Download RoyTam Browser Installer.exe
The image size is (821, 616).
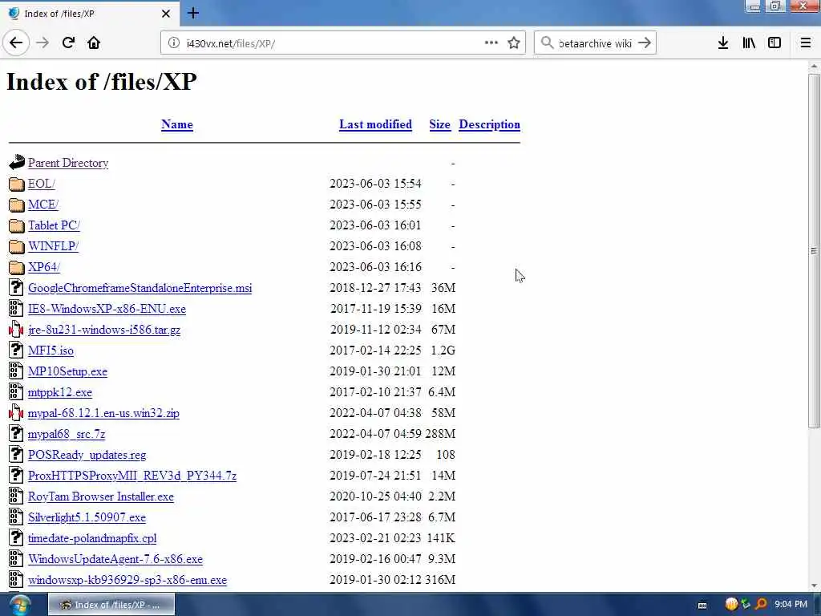[101, 496]
